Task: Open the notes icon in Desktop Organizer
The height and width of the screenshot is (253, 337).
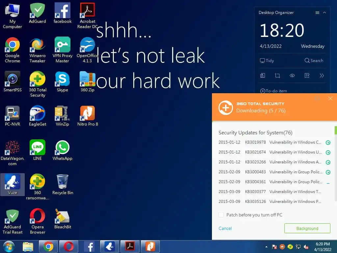Action: click(262, 75)
